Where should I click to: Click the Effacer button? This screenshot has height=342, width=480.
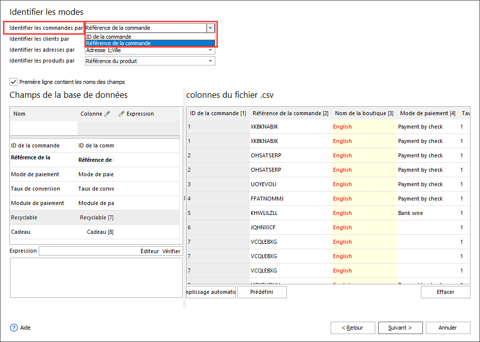445,292
